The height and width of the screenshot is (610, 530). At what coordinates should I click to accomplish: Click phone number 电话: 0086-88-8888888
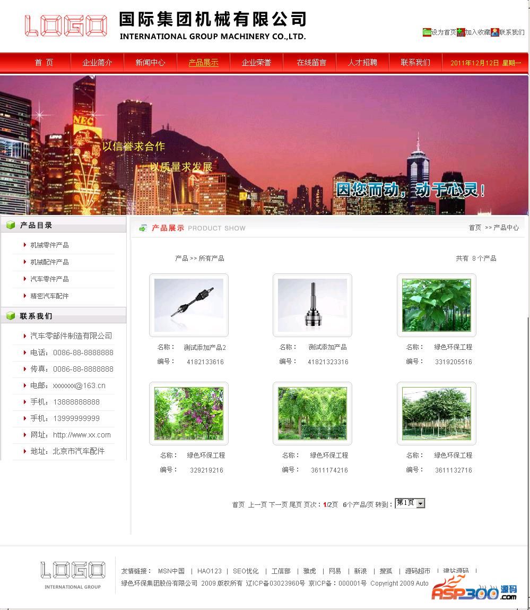(72, 353)
